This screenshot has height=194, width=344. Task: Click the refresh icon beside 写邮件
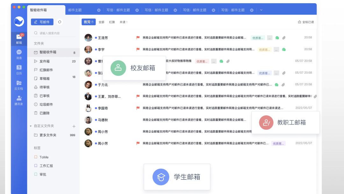coord(60,22)
